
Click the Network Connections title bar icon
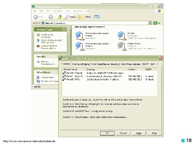[x=33, y=6]
